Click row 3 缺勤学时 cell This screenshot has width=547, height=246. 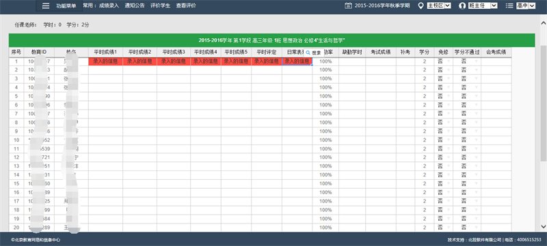click(352, 78)
